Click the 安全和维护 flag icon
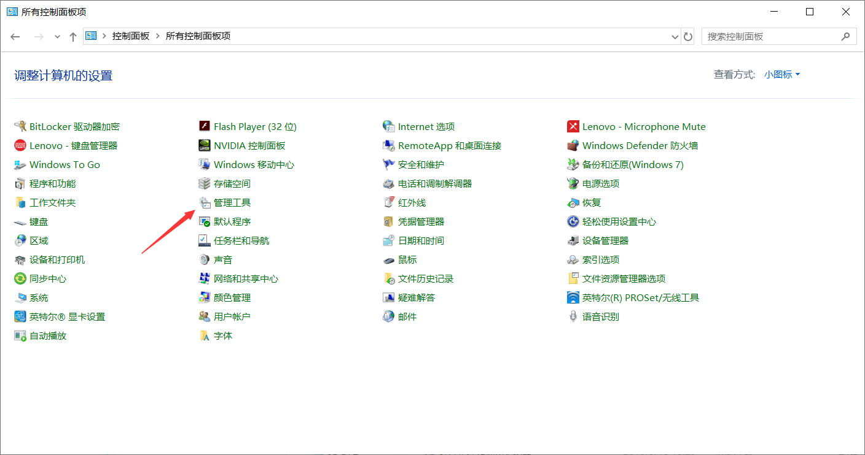The width and height of the screenshot is (865, 455). (x=388, y=164)
